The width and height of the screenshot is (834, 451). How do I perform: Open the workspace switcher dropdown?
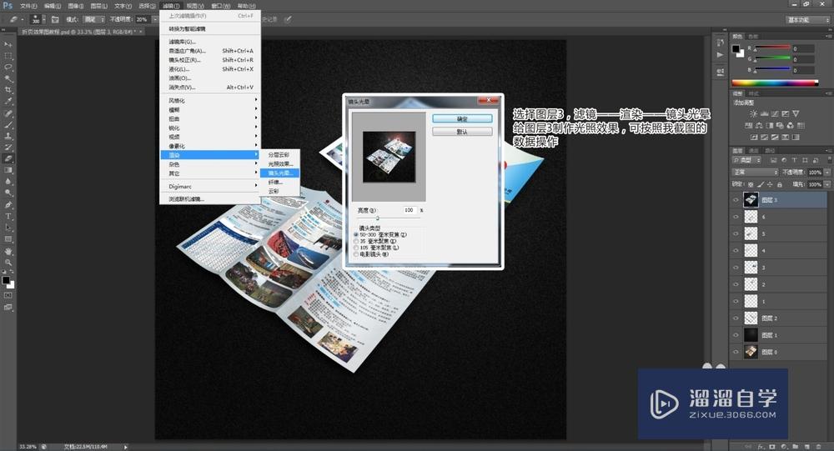(807, 20)
